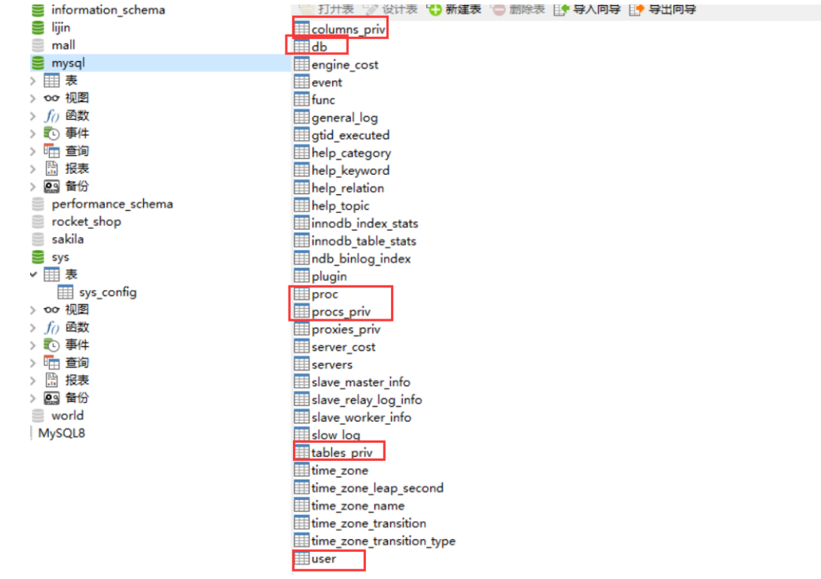The width and height of the screenshot is (821, 579).
Task: Click the 新建表 toolbar button
Action: pos(454,10)
